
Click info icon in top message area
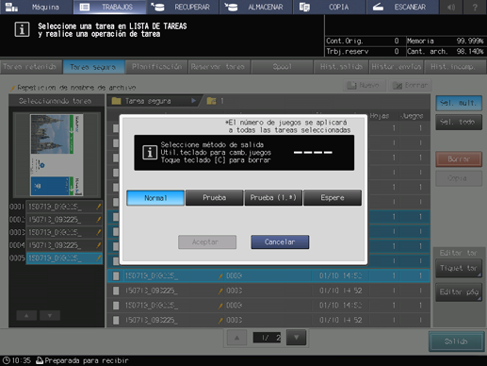(x=22, y=29)
